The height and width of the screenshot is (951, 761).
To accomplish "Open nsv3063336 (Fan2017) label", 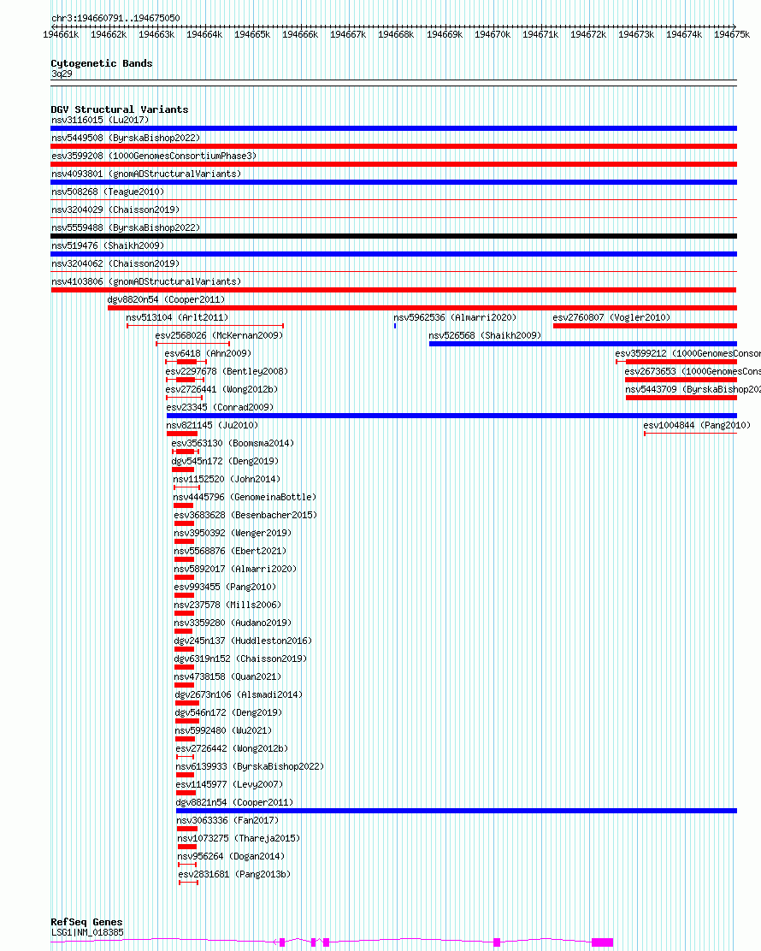I will pos(228,821).
